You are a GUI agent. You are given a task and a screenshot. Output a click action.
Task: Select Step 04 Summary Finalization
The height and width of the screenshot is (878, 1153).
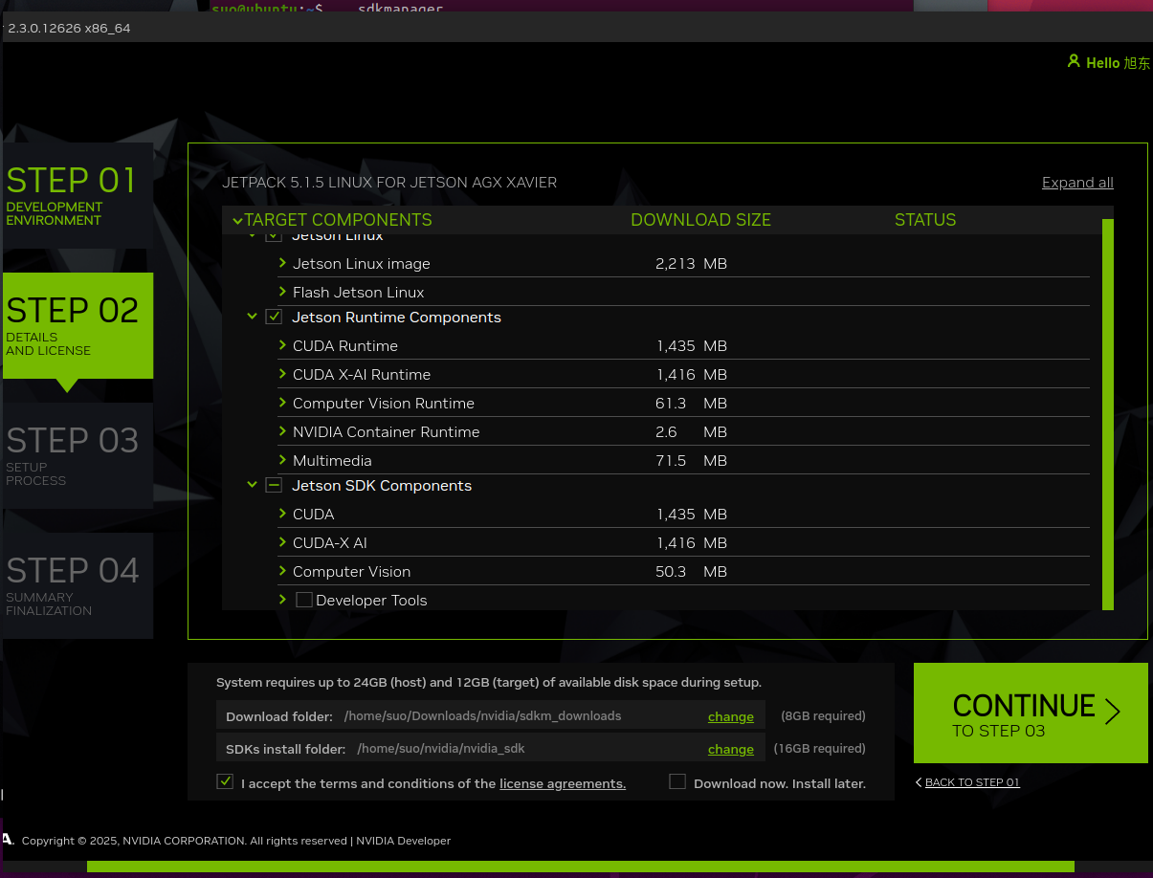77,586
